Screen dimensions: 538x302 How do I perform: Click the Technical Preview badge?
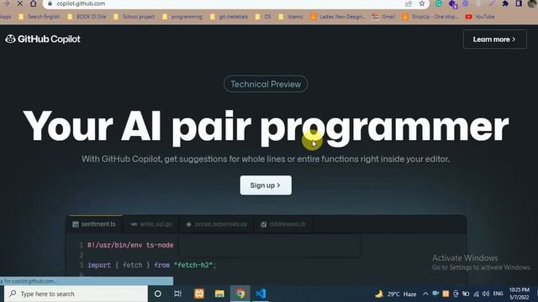click(x=266, y=84)
